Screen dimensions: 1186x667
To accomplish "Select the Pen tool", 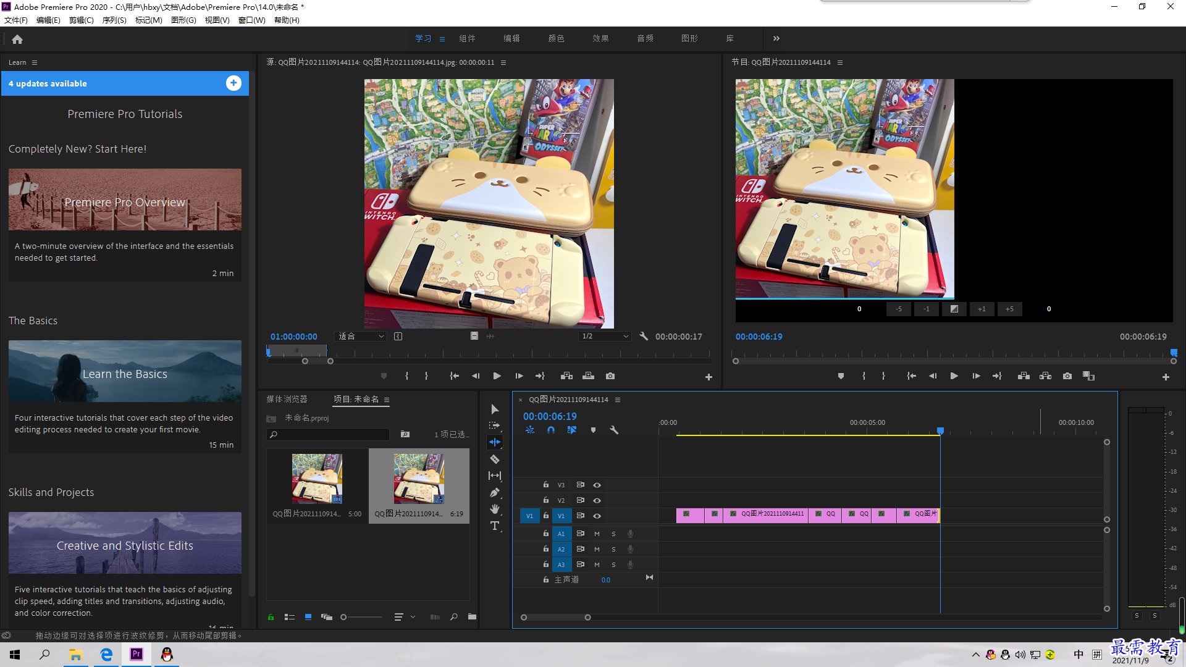I will [495, 492].
